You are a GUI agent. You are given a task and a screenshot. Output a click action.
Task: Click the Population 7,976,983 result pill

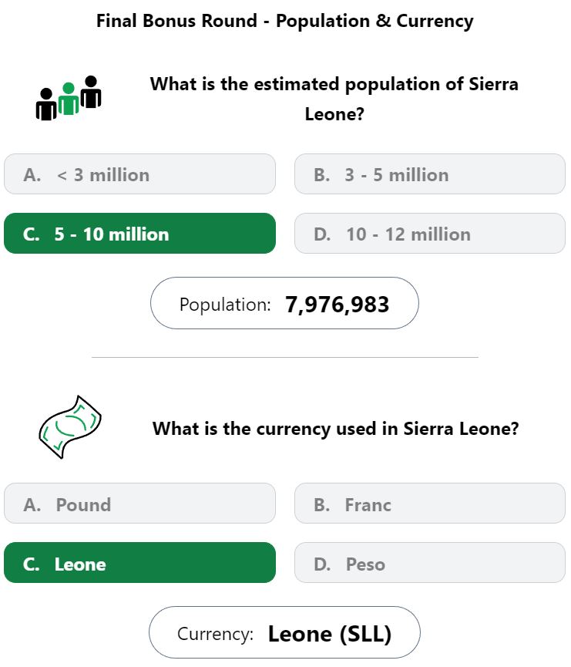284,303
